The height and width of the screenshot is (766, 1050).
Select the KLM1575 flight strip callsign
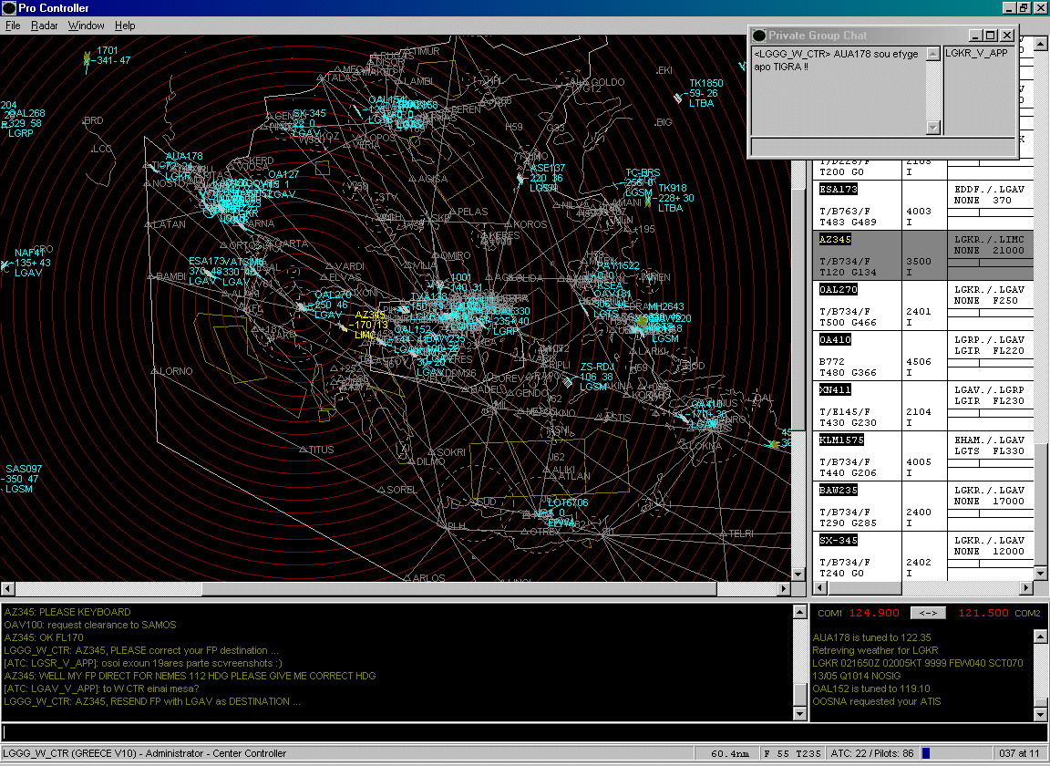point(841,440)
